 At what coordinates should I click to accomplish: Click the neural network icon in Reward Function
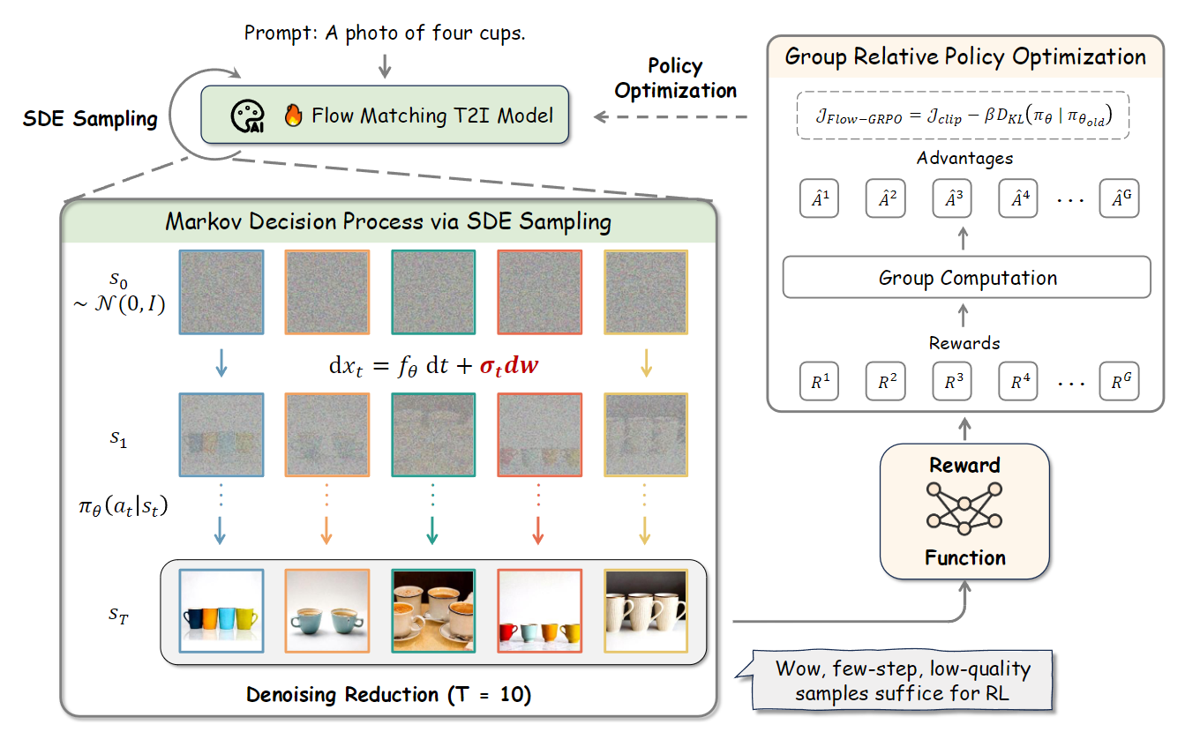pyautogui.click(x=964, y=507)
